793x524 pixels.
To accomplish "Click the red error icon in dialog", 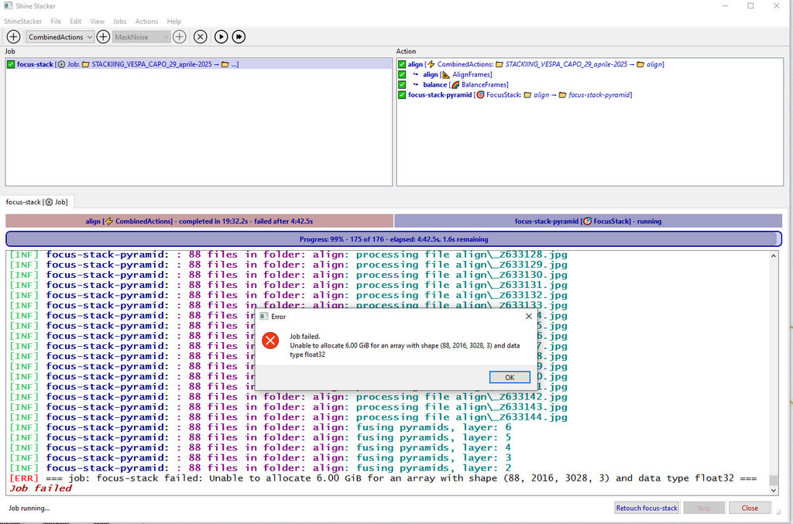I will click(270, 341).
